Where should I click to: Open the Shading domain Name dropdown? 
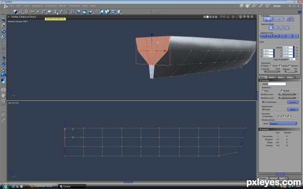pos(283,123)
